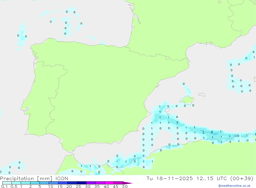Pick the 25–30 mm navy legend segment
The width and height of the screenshot is (256, 188).
(x=81, y=183)
